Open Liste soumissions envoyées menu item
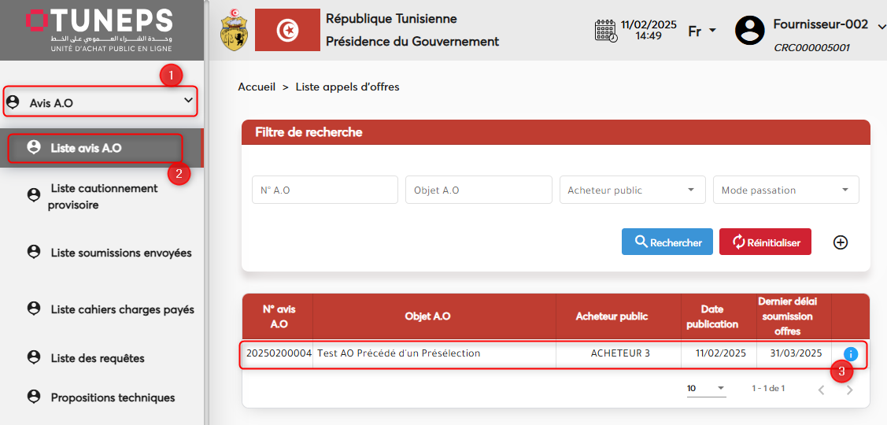The image size is (887, 425). pyautogui.click(x=120, y=253)
